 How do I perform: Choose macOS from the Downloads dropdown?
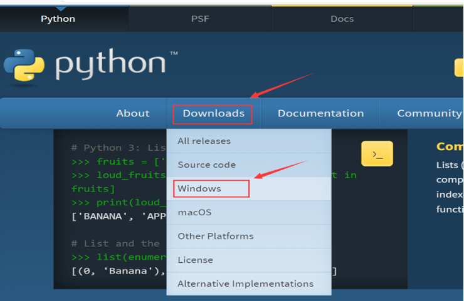249,212
